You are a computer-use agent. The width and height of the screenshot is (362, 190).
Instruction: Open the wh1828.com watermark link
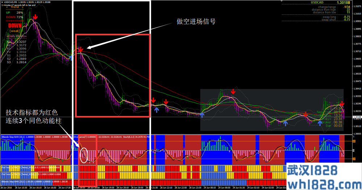click(x=323, y=180)
